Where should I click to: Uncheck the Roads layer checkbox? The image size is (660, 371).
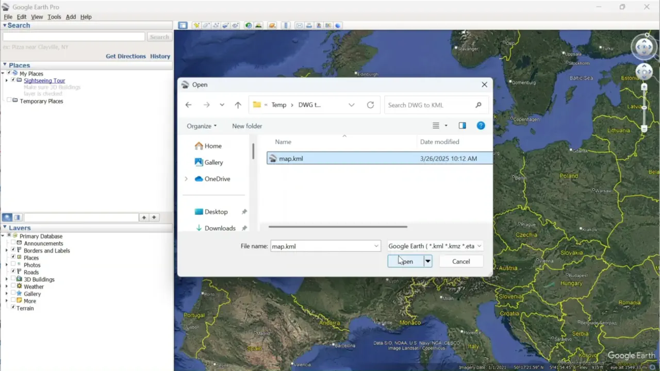coord(13,272)
